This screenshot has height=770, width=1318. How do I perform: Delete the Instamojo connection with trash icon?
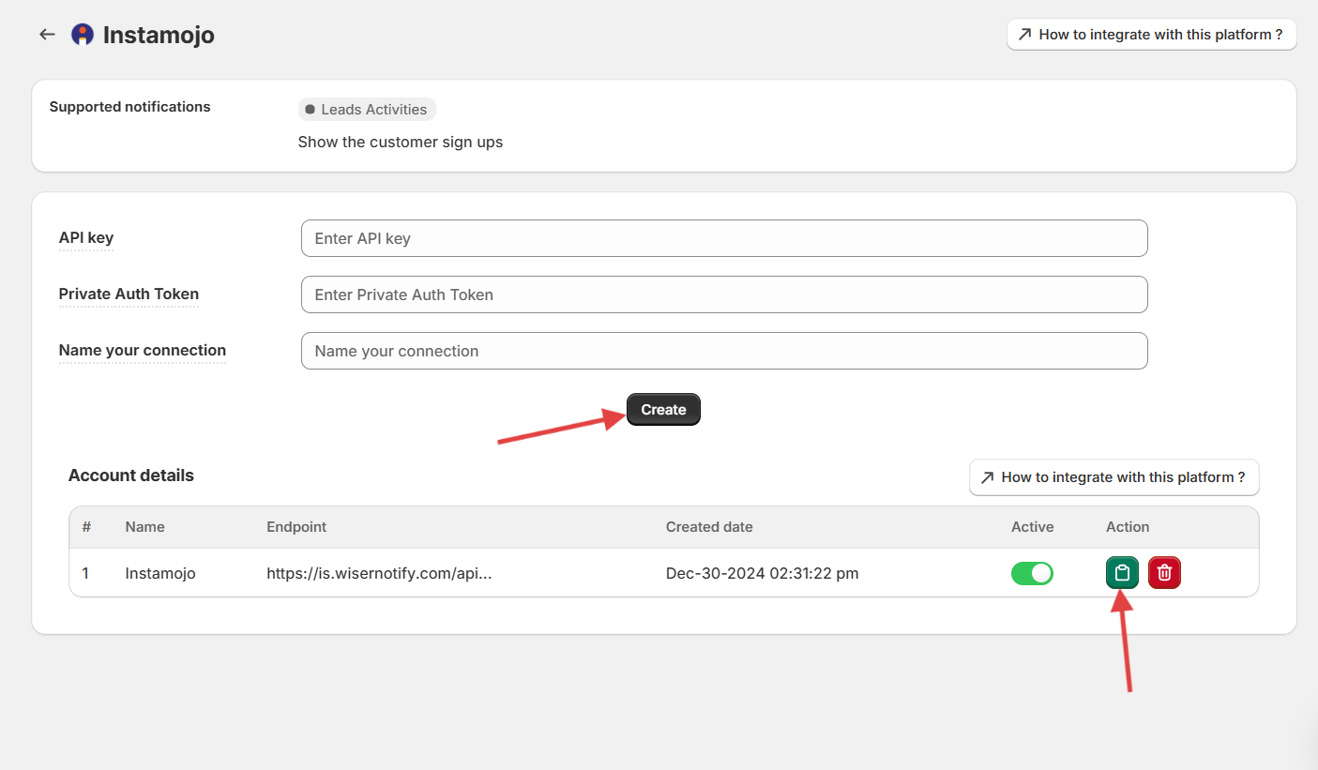click(1164, 573)
